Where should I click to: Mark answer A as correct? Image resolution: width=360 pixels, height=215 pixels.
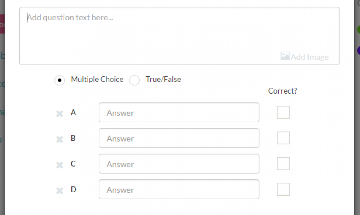[283, 112]
